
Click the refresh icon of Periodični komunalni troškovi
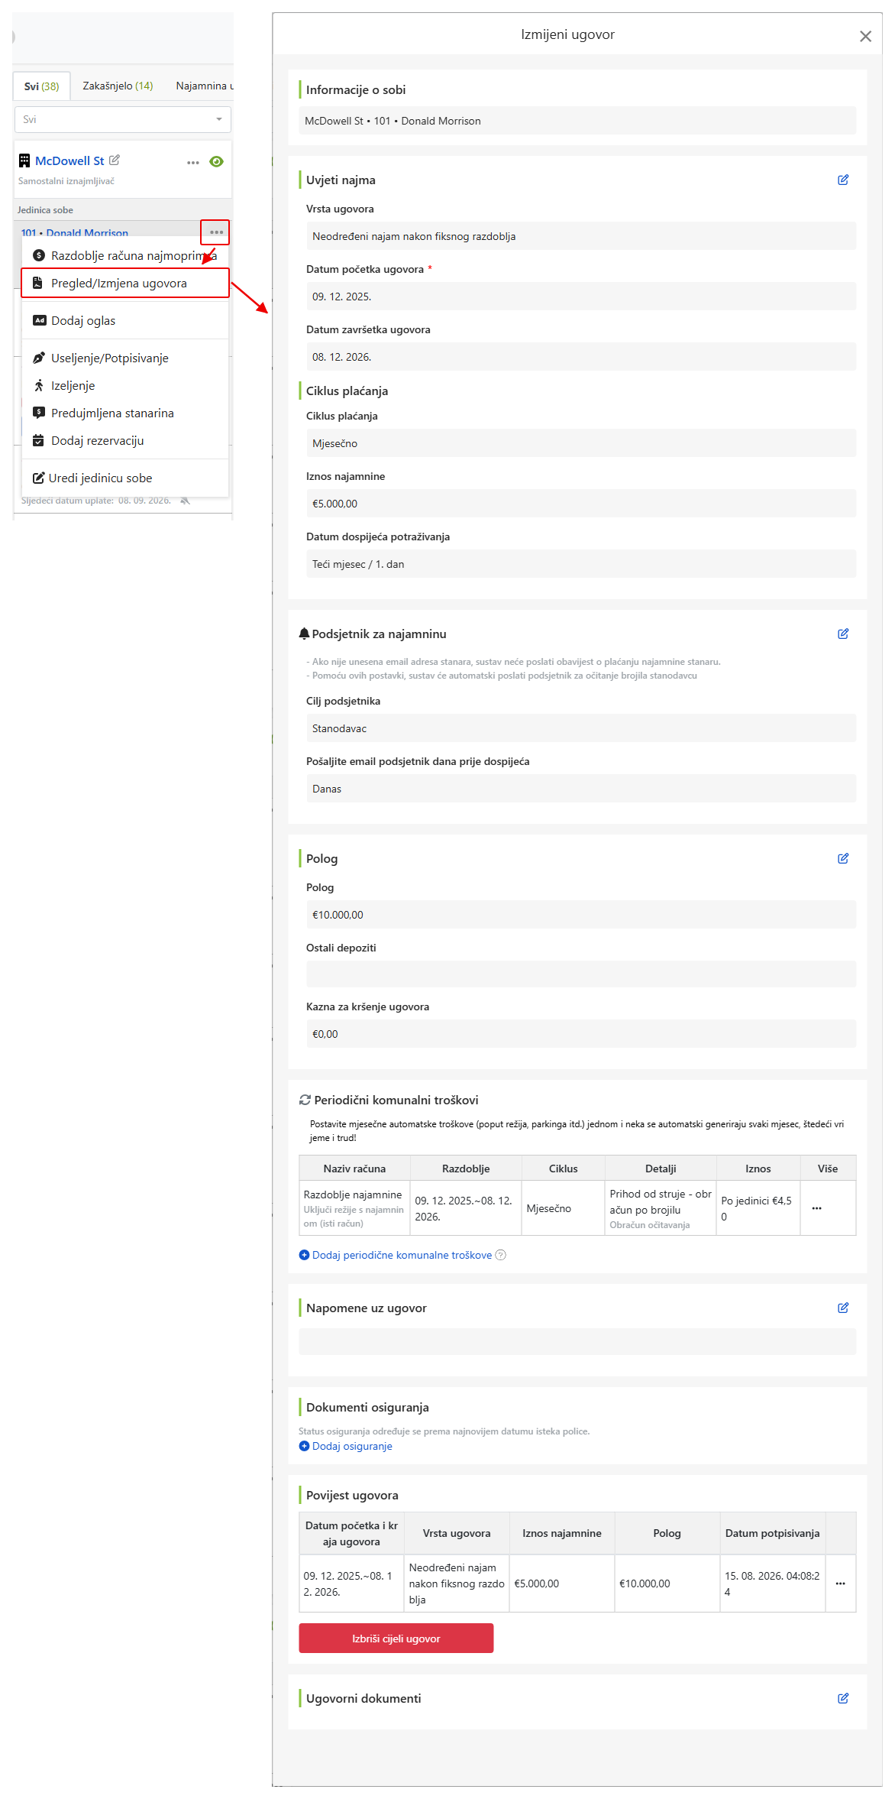[305, 1100]
